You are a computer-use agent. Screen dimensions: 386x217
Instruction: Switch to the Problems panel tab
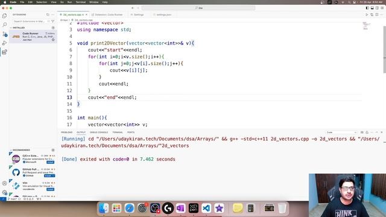pyautogui.click(x=66, y=133)
